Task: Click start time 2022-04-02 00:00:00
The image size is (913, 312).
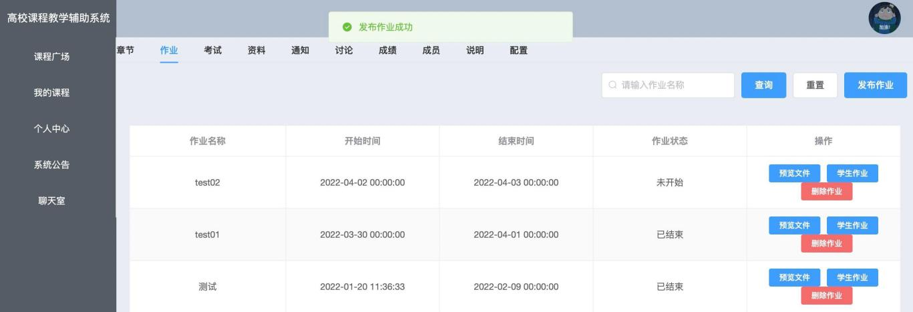Action: (363, 182)
